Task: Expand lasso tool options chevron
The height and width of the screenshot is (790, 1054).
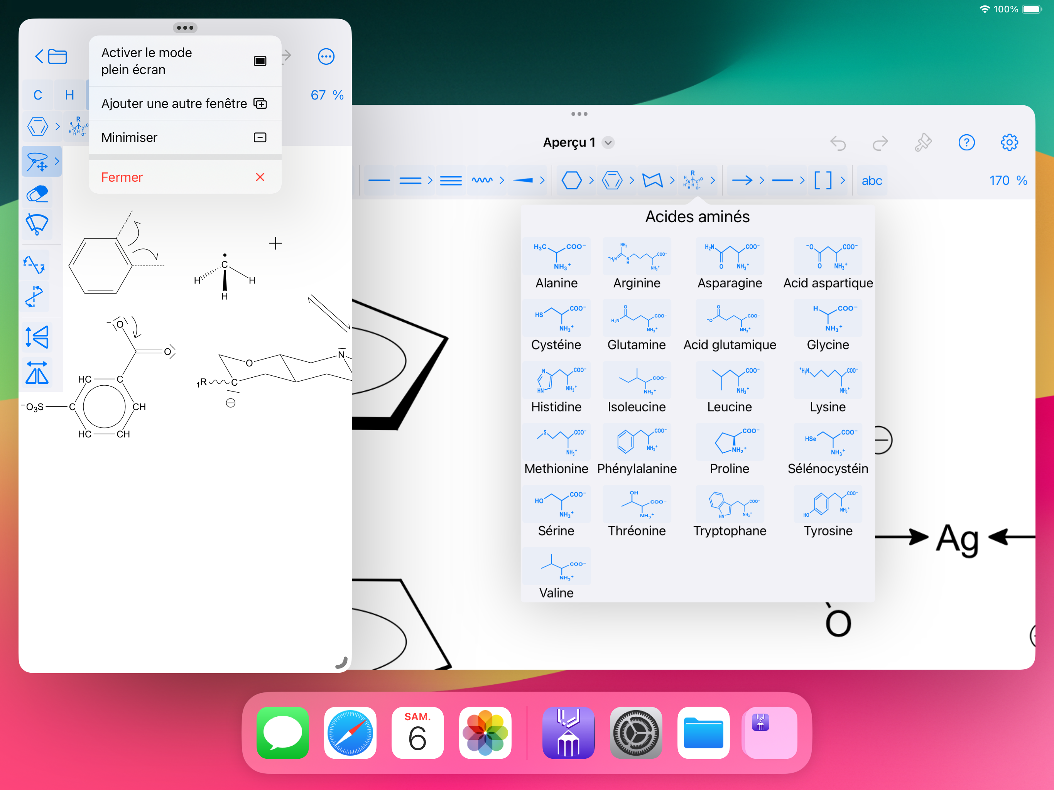Action: (x=57, y=162)
